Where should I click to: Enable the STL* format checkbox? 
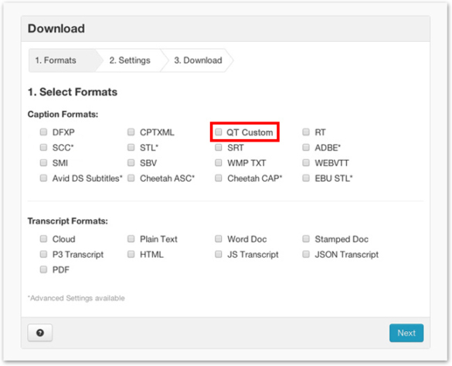[131, 148]
